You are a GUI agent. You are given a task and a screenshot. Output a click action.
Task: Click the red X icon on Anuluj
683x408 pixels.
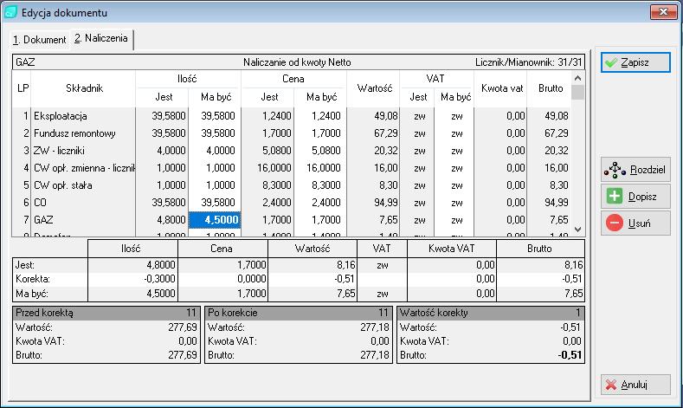pyautogui.click(x=611, y=385)
